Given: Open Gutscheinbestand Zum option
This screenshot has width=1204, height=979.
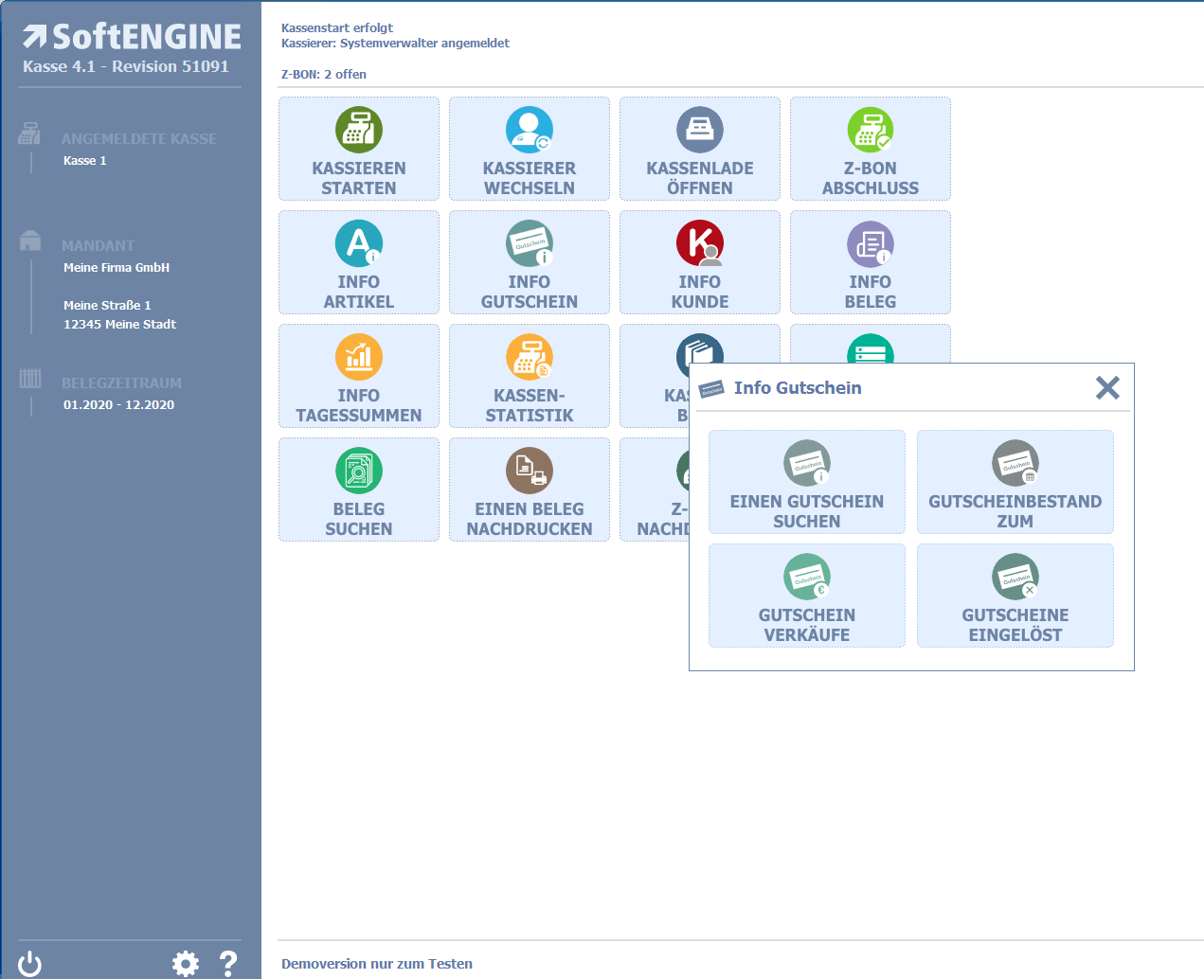Looking at the screenshot, I should tap(1015, 483).
